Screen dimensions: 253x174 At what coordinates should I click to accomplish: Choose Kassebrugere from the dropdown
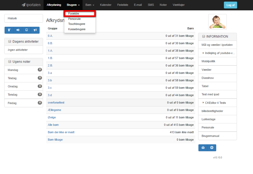pos(80,29)
